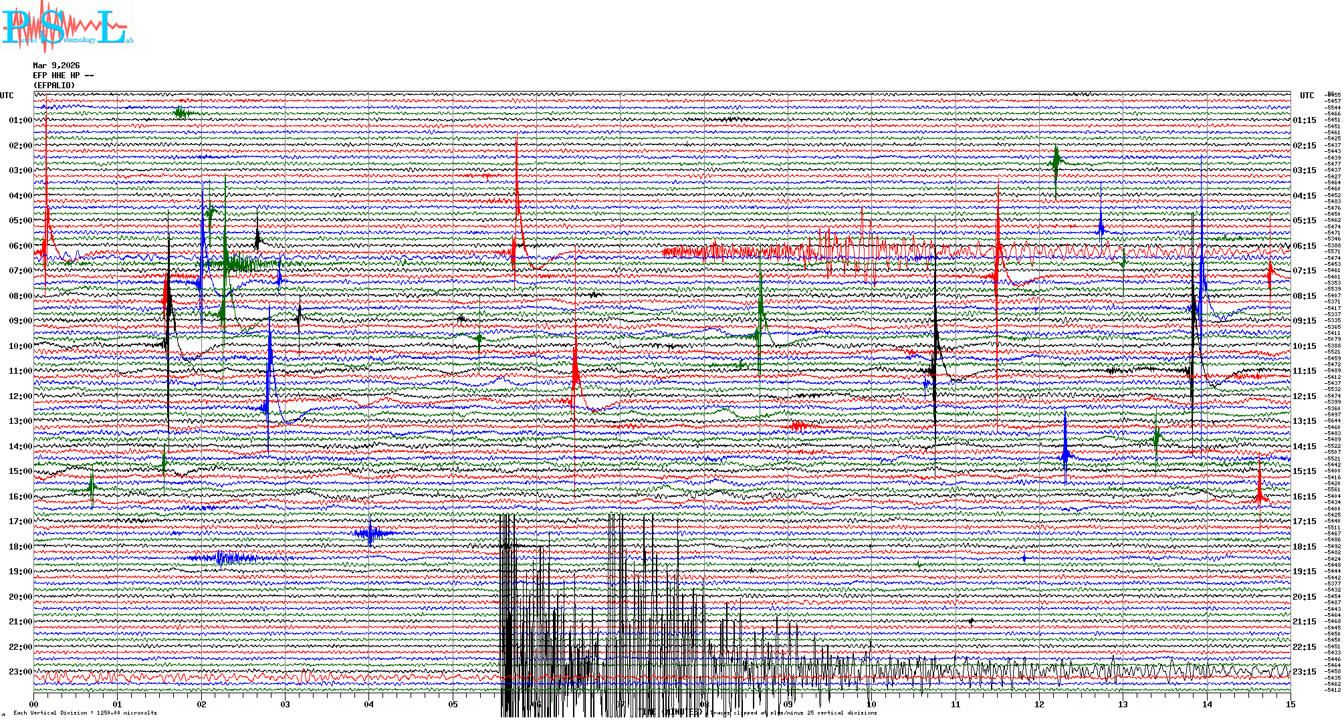The width and height of the screenshot is (1344, 722).
Task: Click minute 00 on bottom axis
Action: tap(34, 704)
